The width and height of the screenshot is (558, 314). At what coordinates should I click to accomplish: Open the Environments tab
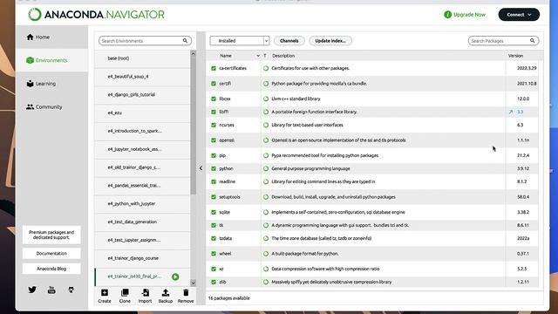click(x=52, y=60)
